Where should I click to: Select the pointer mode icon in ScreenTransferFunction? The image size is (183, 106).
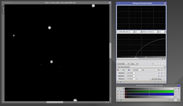pyautogui.click(x=121, y=89)
